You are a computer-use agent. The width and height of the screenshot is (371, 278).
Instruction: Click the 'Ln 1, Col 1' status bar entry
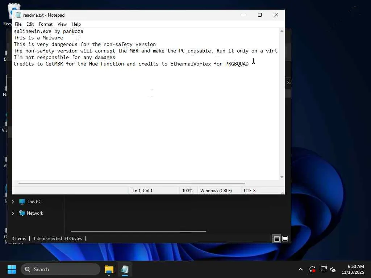click(142, 190)
